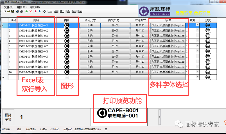Open the 重复 dropdown in row 3
Screen dimensions: 226x134
[198, 35]
